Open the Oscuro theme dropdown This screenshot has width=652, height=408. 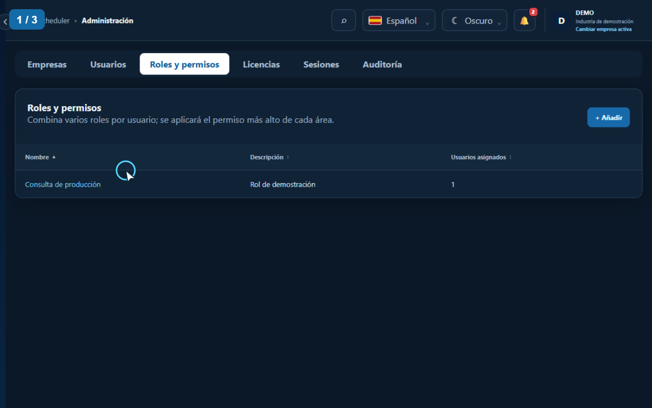(x=475, y=20)
